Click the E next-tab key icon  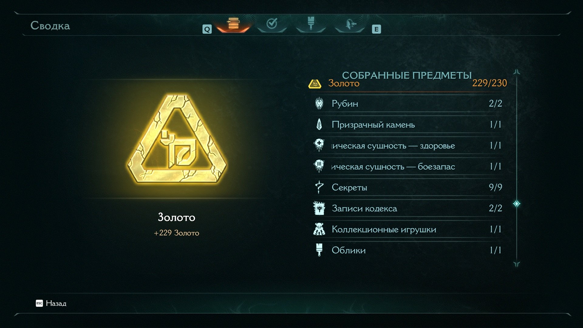[x=377, y=29]
